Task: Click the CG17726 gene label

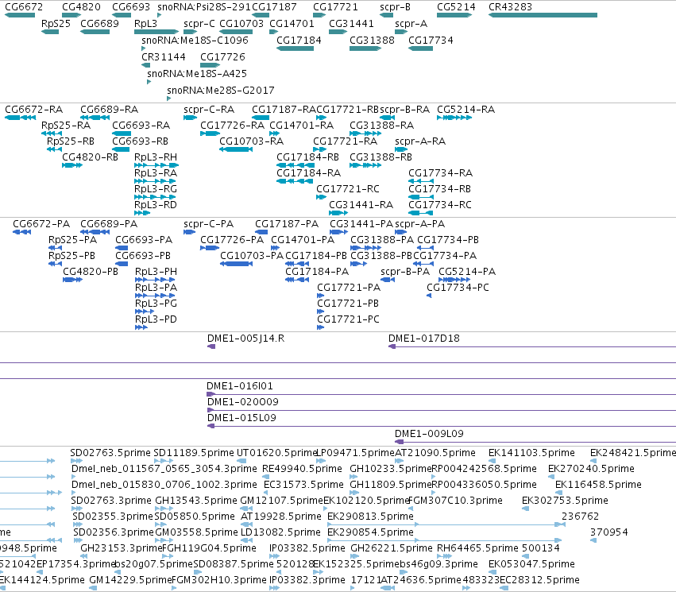Action: tap(222, 57)
